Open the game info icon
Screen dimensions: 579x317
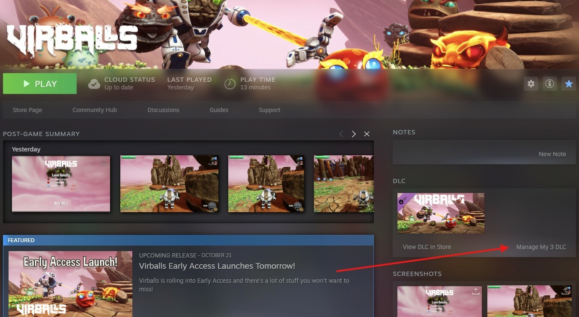pyautogui.click(x=549, y=84)
